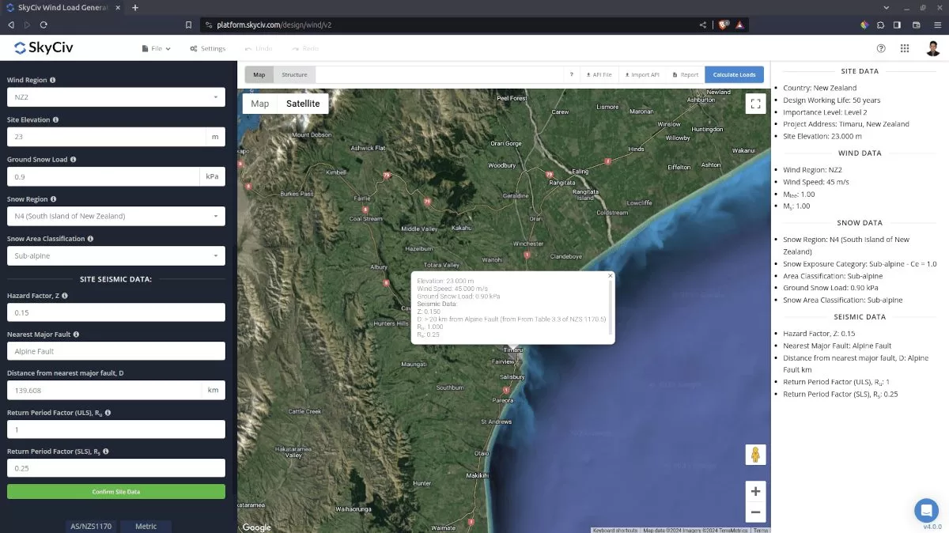
Task: Switch map to Map view
Action: click(x=260, y=104)
